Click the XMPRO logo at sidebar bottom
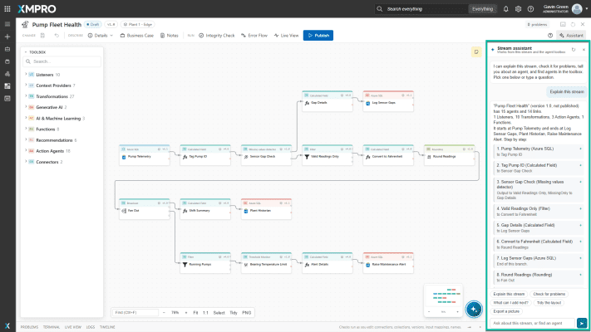The width and height of the screenshot is (591, 332). tap(7, 325)
